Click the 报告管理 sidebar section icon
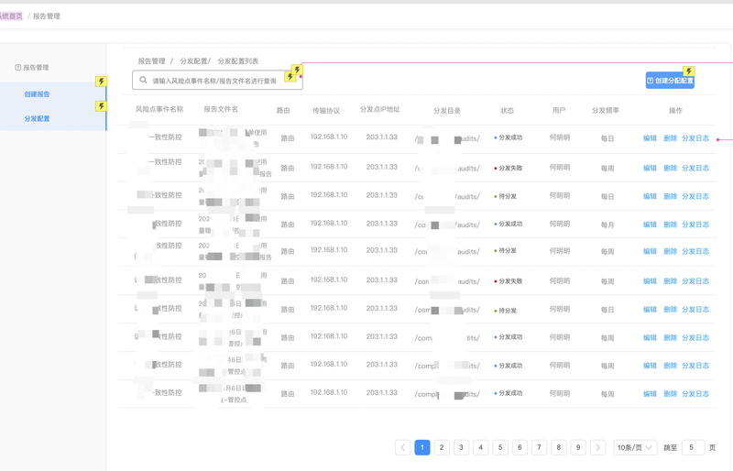Screen dimensions: 733x471 click(x=17, y=68)
